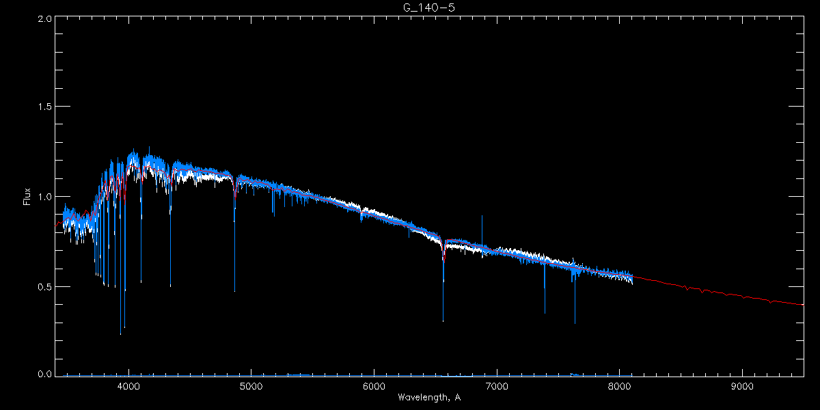Click the 8000 wavelength tick label
The image size is (820, 410).
pyautogui.click(x=620, y=386)
